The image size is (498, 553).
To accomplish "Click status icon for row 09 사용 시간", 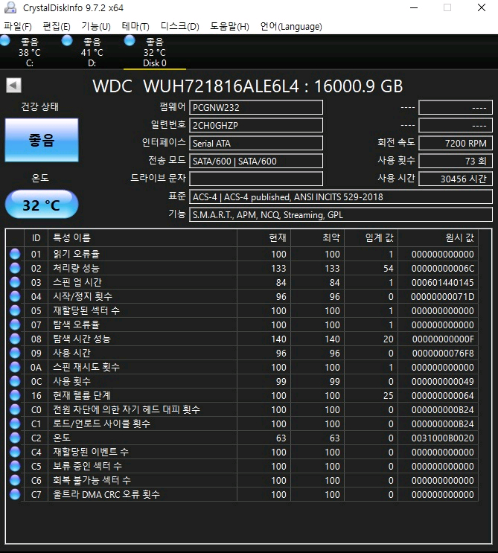I will [x=15, y=353].
